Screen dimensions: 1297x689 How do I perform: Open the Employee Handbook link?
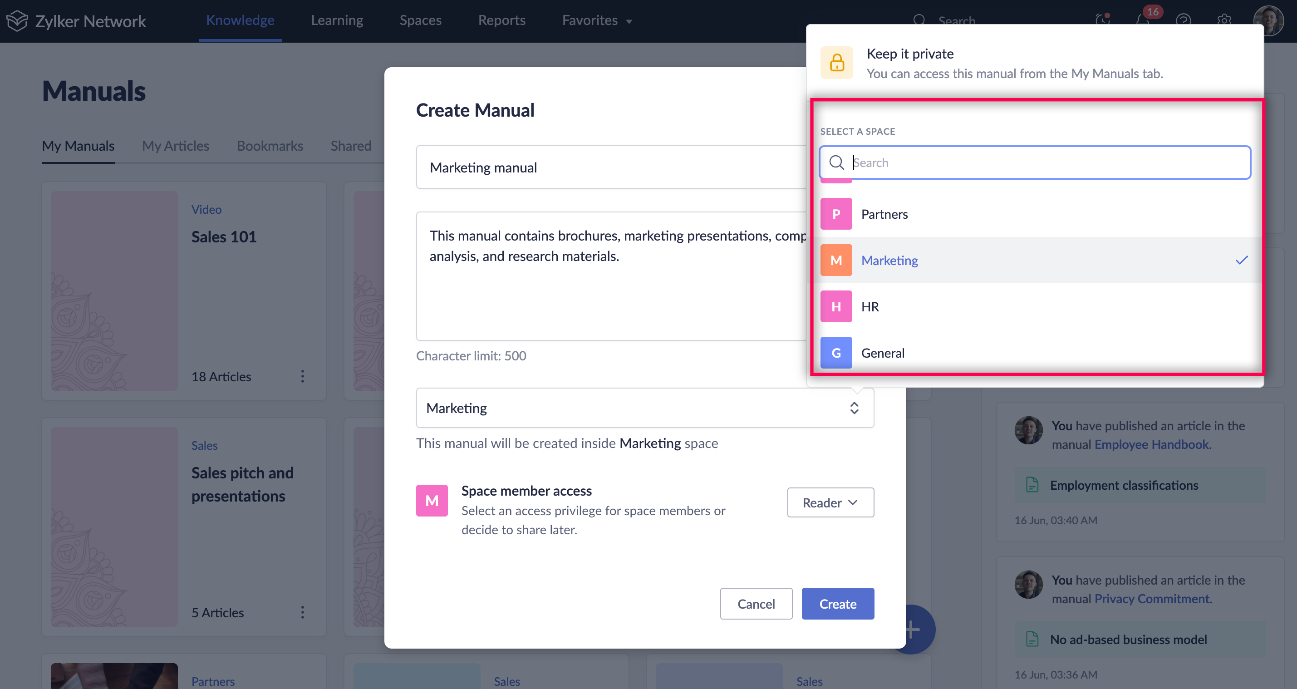click(x=1151, y=444)
